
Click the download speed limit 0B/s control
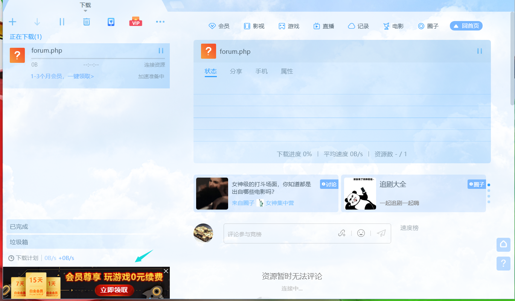(x=50, y=258)
